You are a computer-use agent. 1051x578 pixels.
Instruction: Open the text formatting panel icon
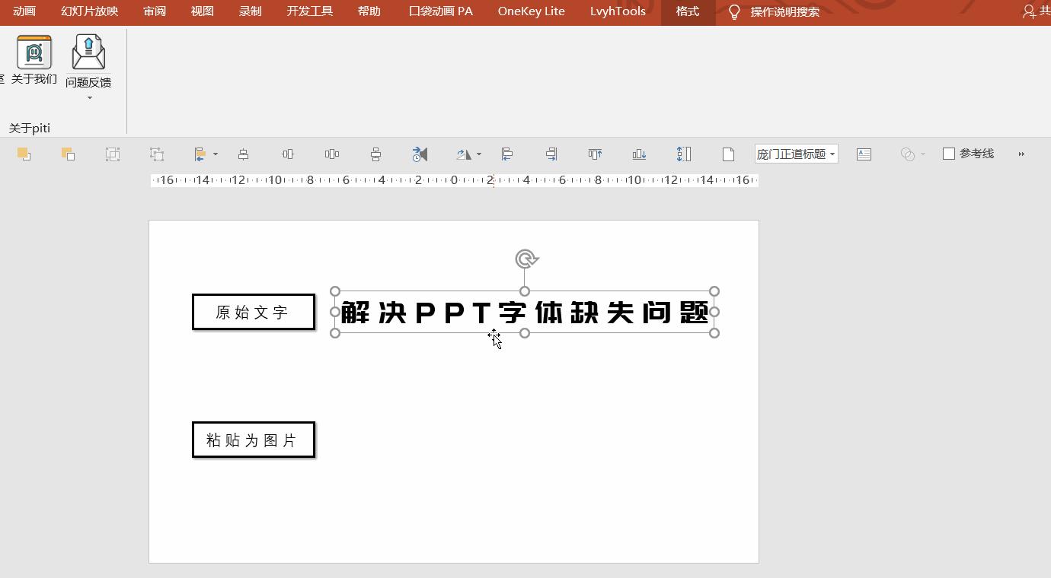click(x=864, y=154)
